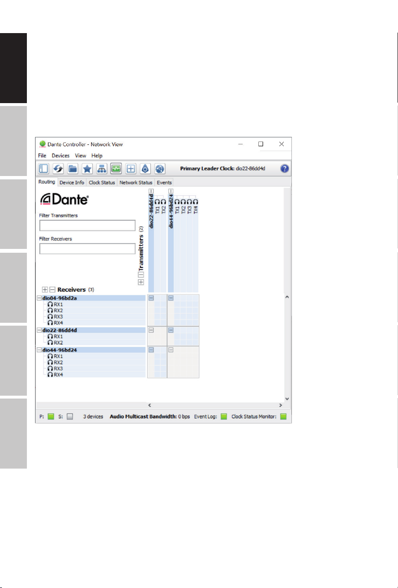Switch to the Events tab
This screenshot has width=398, height=588.
pyautogui.click(x=164, y=182)
